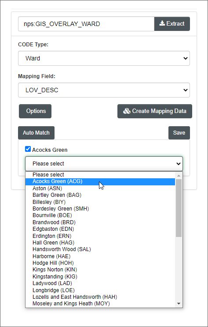Click the scrollbar down arrow in dropdown list
208x327 pixels.
click(x=179, y=303)
